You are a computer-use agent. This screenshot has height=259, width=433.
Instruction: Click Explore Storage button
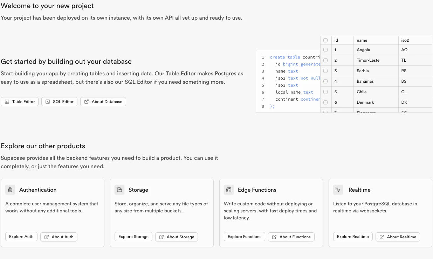pyautogui.click(x=133, y=237)
